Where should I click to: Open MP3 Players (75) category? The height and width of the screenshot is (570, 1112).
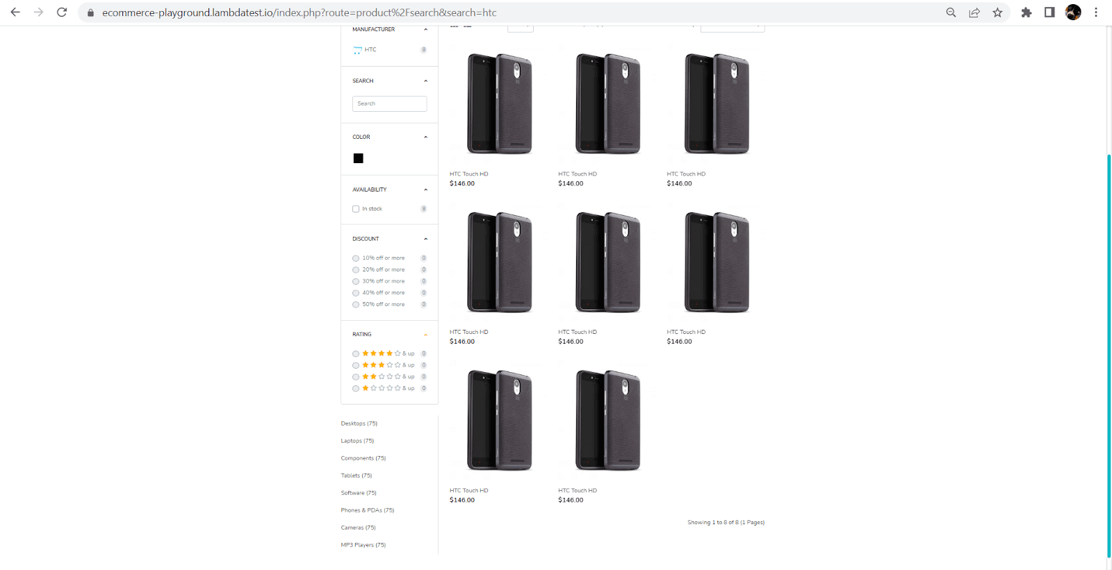(363, 545)
